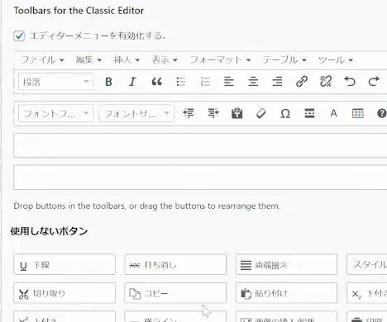Click the bulleted list icon

tap(181, 82)
